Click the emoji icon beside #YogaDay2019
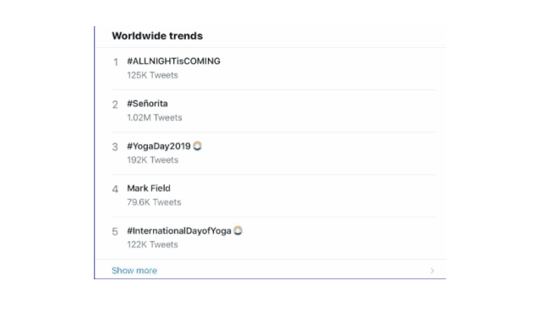 (197, 146)
